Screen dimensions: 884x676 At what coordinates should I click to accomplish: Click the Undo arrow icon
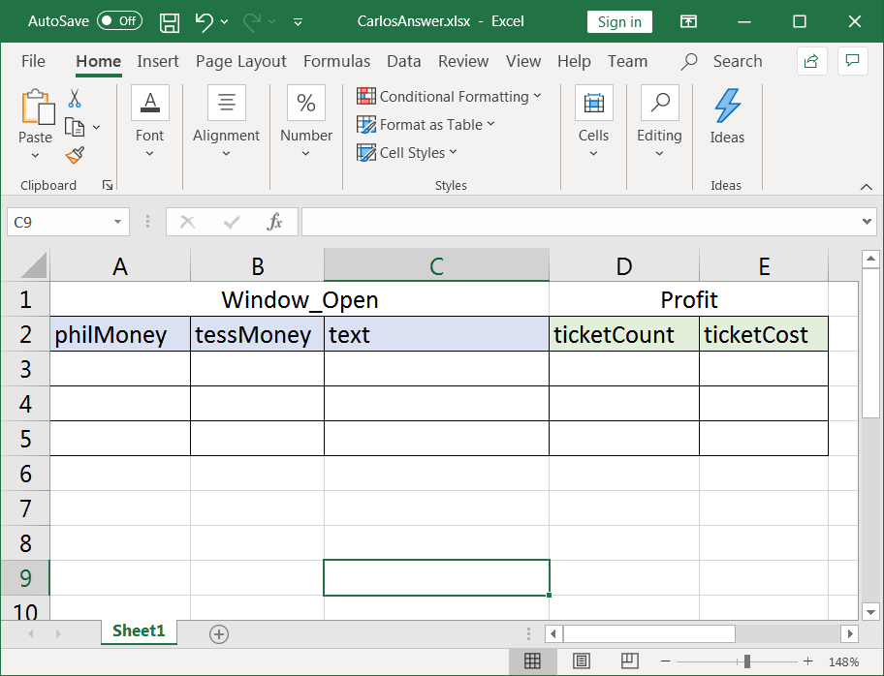[205, 22]
